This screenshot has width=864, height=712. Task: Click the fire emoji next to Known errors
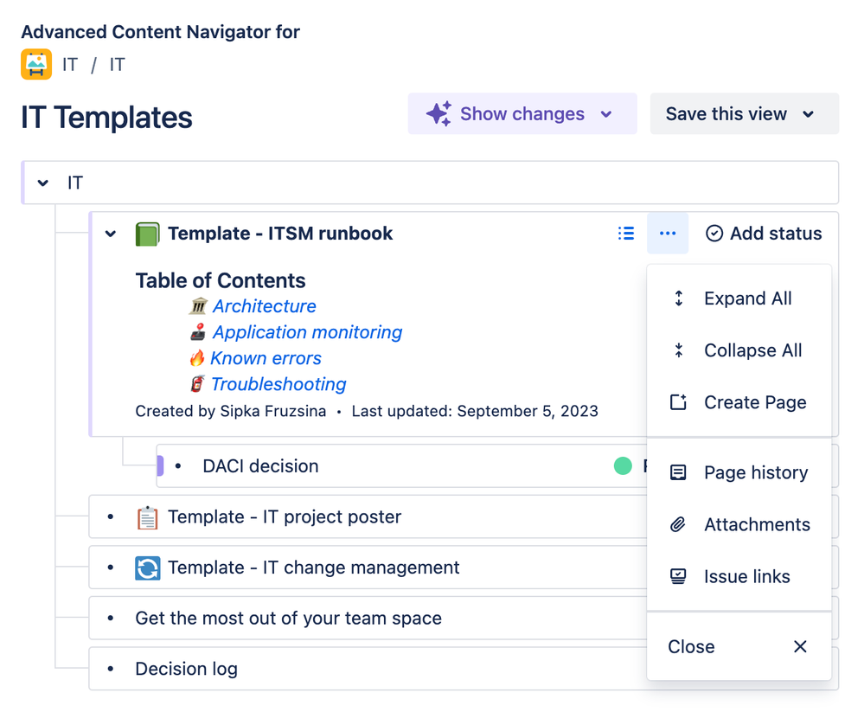[197, 357]
